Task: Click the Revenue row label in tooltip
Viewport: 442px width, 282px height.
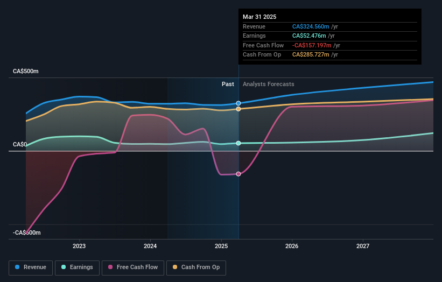Action: pos(254,26)
